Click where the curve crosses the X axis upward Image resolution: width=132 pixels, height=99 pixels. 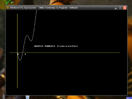pyautogui.click(x=23, y=52)
